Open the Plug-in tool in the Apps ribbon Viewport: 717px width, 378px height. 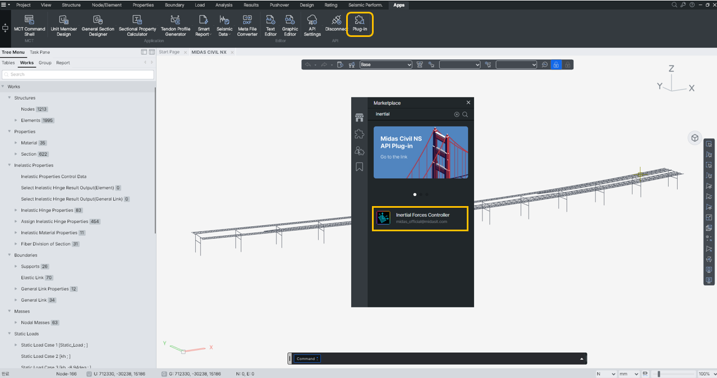click(360, 25)
